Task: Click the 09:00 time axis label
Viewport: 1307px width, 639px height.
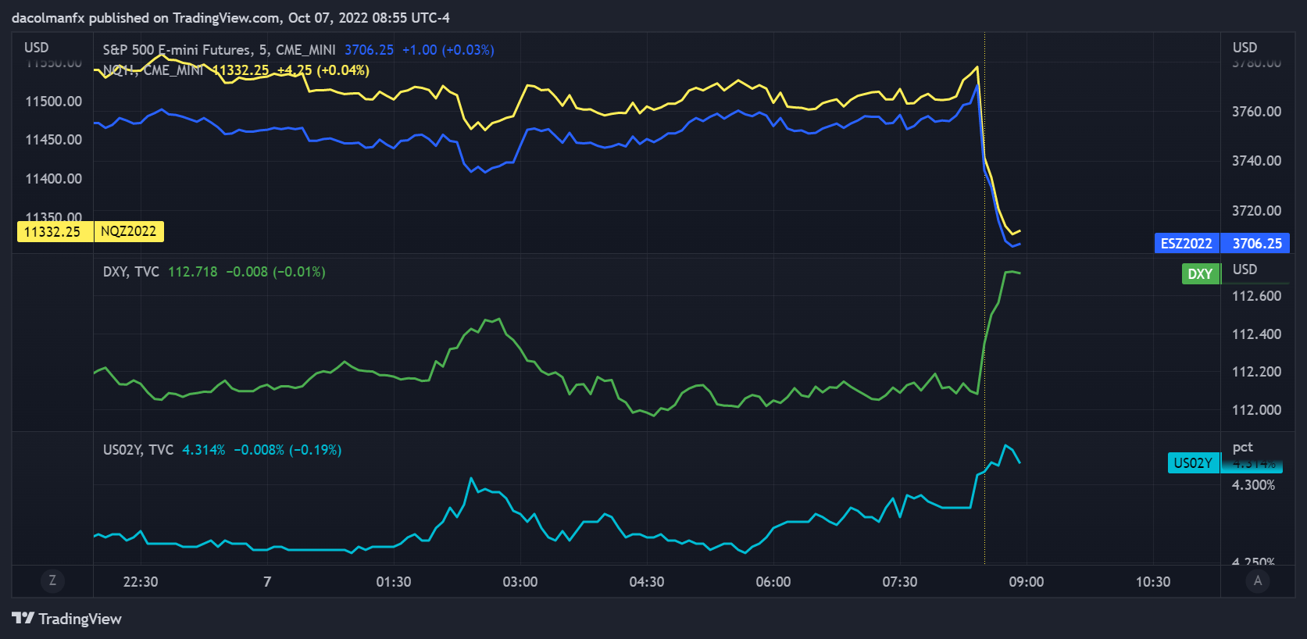Action: [1026, 582]
